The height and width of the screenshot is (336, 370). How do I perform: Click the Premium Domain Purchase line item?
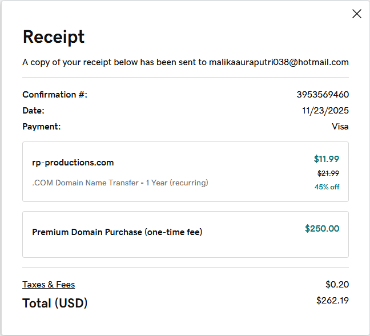[117, 232]
